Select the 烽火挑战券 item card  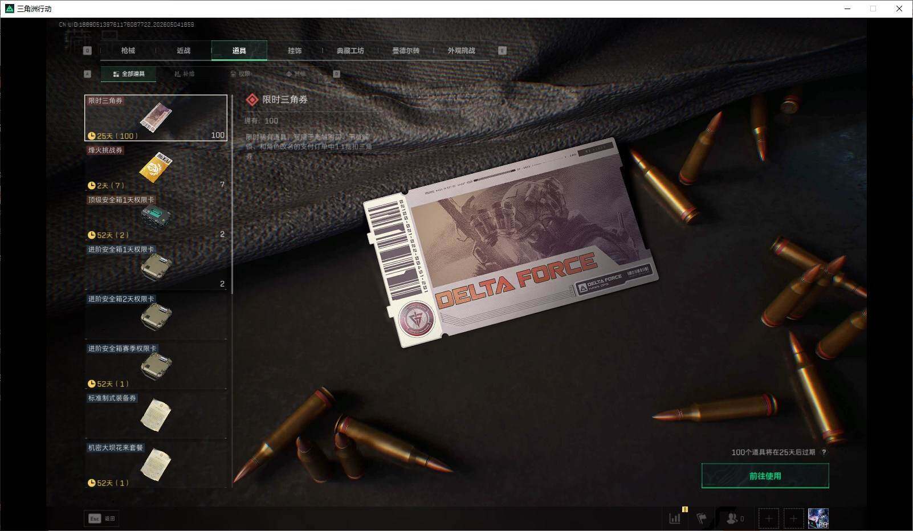[156, 168]
